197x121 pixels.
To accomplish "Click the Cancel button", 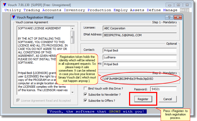I will pyautogui.click(x=168, y=99).
